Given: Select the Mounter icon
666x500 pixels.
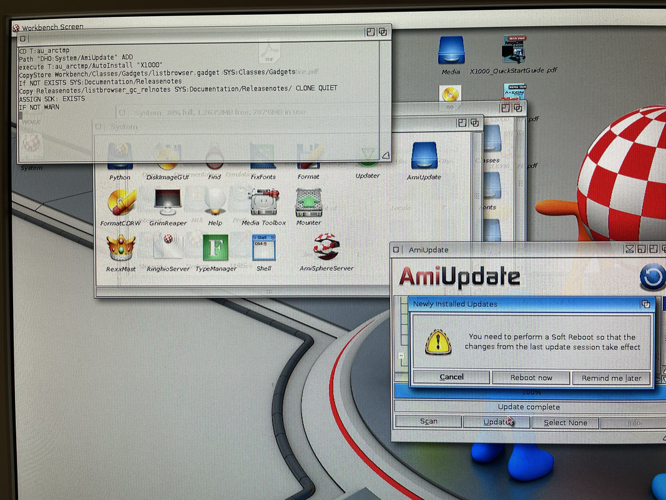Looking at the screenshot, I should [x=309, y=202].
